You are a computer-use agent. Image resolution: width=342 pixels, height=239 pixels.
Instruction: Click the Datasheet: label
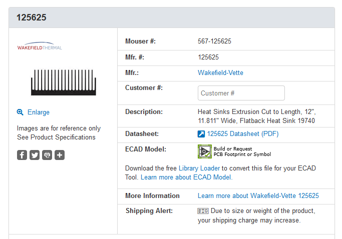click(142, 134)
